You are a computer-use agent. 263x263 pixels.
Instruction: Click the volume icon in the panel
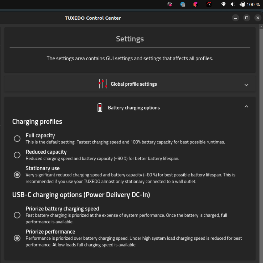coord(232,4)
